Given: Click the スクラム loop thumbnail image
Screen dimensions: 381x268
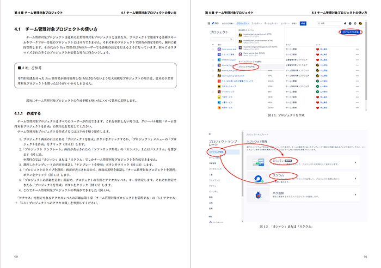Looking at the screenshot, I should (259, 179).
